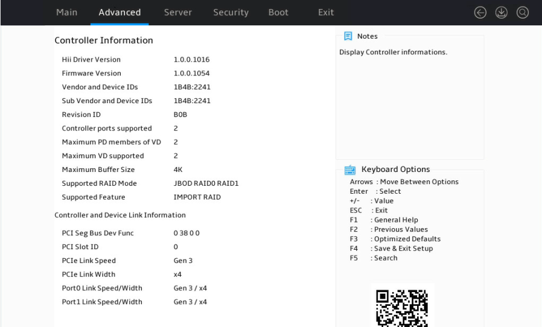The height and width of the screenshot is (327, 542).
Task: Click the QR code image
Action: pyautogui.click(x=402, y=308)
